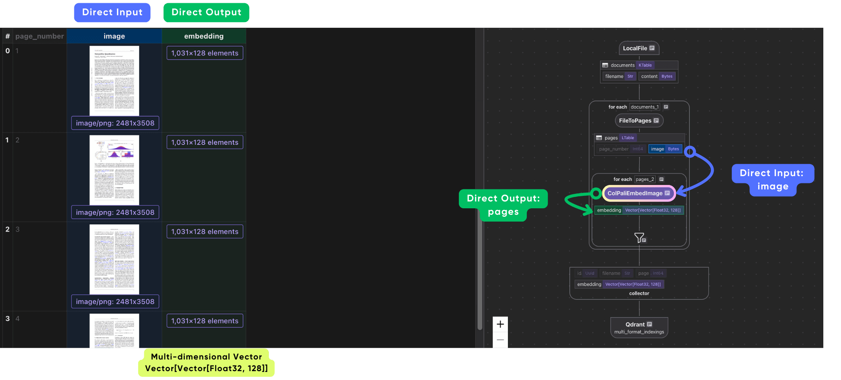Click the pages LTable grid icon
Screen dimensions: 841x380
[598, 138]
